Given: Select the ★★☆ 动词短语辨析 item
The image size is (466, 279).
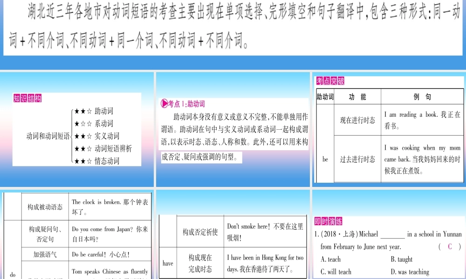Looking at the screenshot, I should [x=103, y=148].
